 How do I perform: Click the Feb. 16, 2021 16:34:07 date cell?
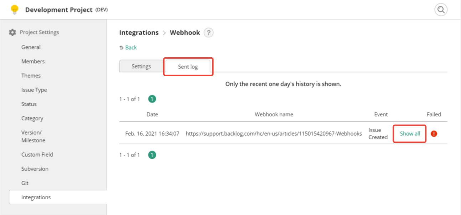coord(152,134)
